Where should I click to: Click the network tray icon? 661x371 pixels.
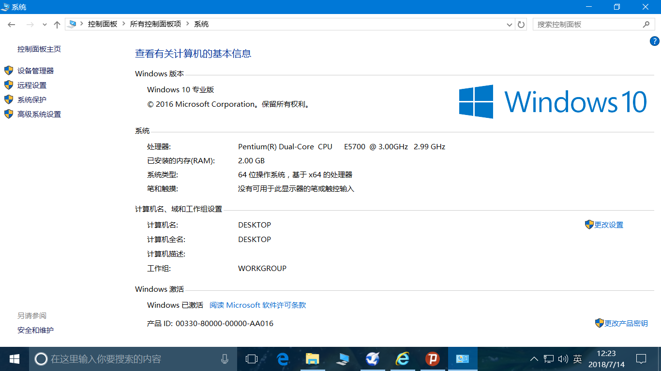pyautogui.click(x=548, y=359)
